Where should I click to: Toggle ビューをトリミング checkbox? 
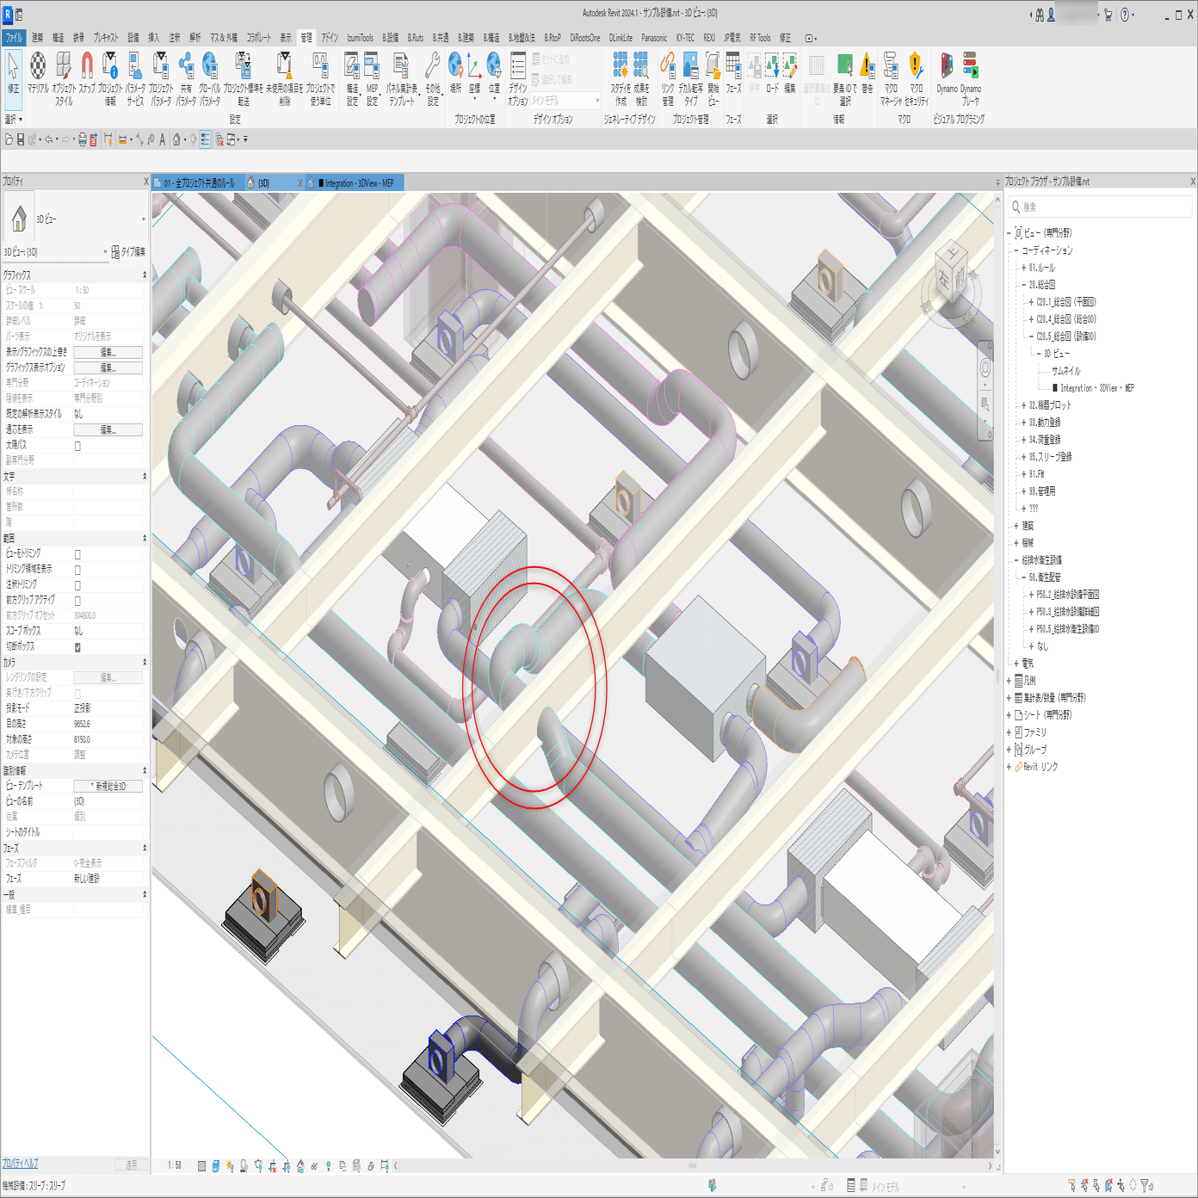pyautogui.click(x=77, y=554)
